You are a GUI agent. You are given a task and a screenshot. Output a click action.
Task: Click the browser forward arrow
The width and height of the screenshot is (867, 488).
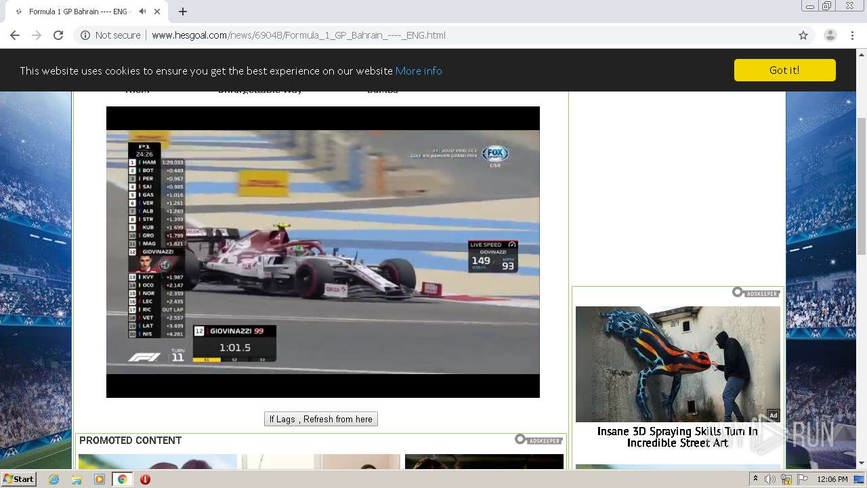click(37, 35)
